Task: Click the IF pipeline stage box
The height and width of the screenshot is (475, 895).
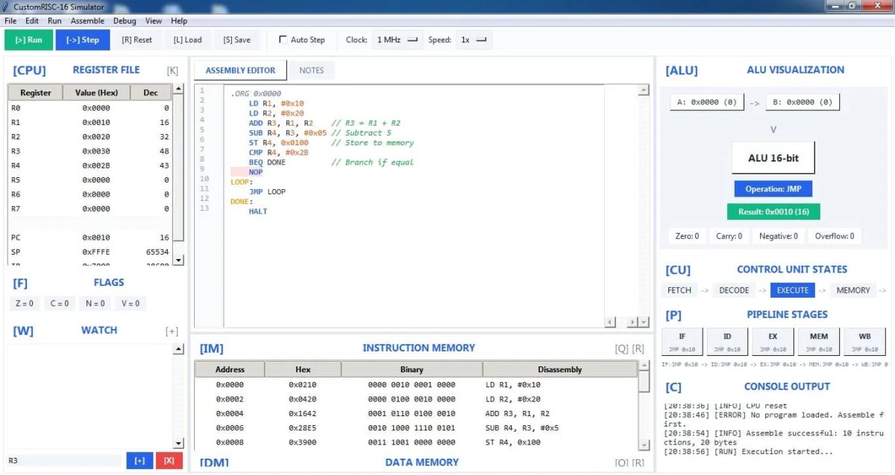Action: click(x=682, y=342)
